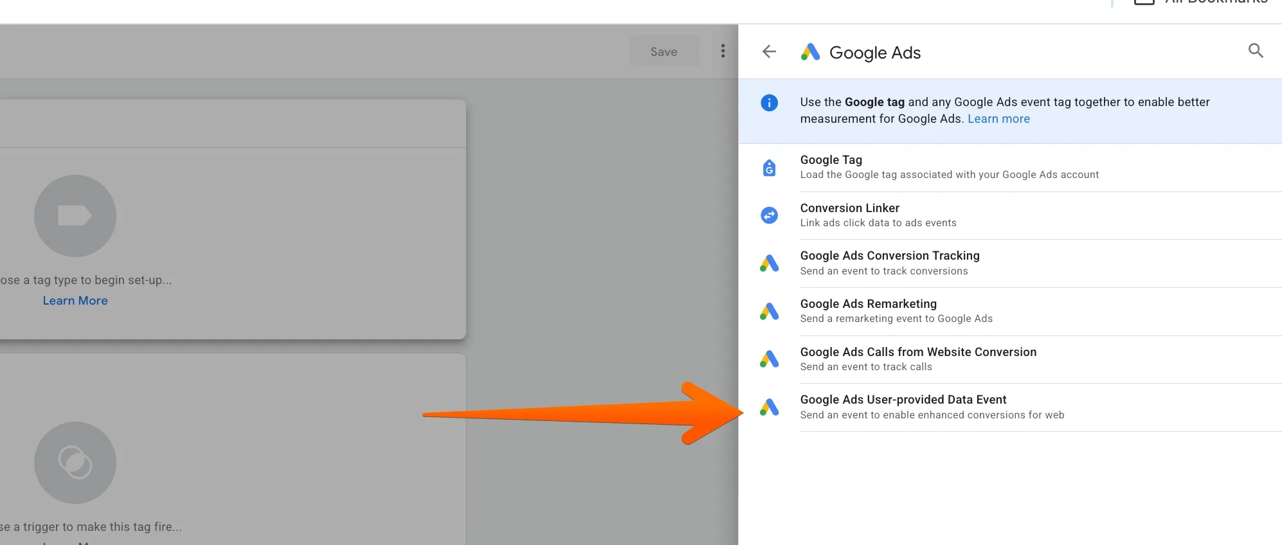Click the Google Ads Conversion Tracking icon
The image size is (1282, 545).
(x=769, y=263)
